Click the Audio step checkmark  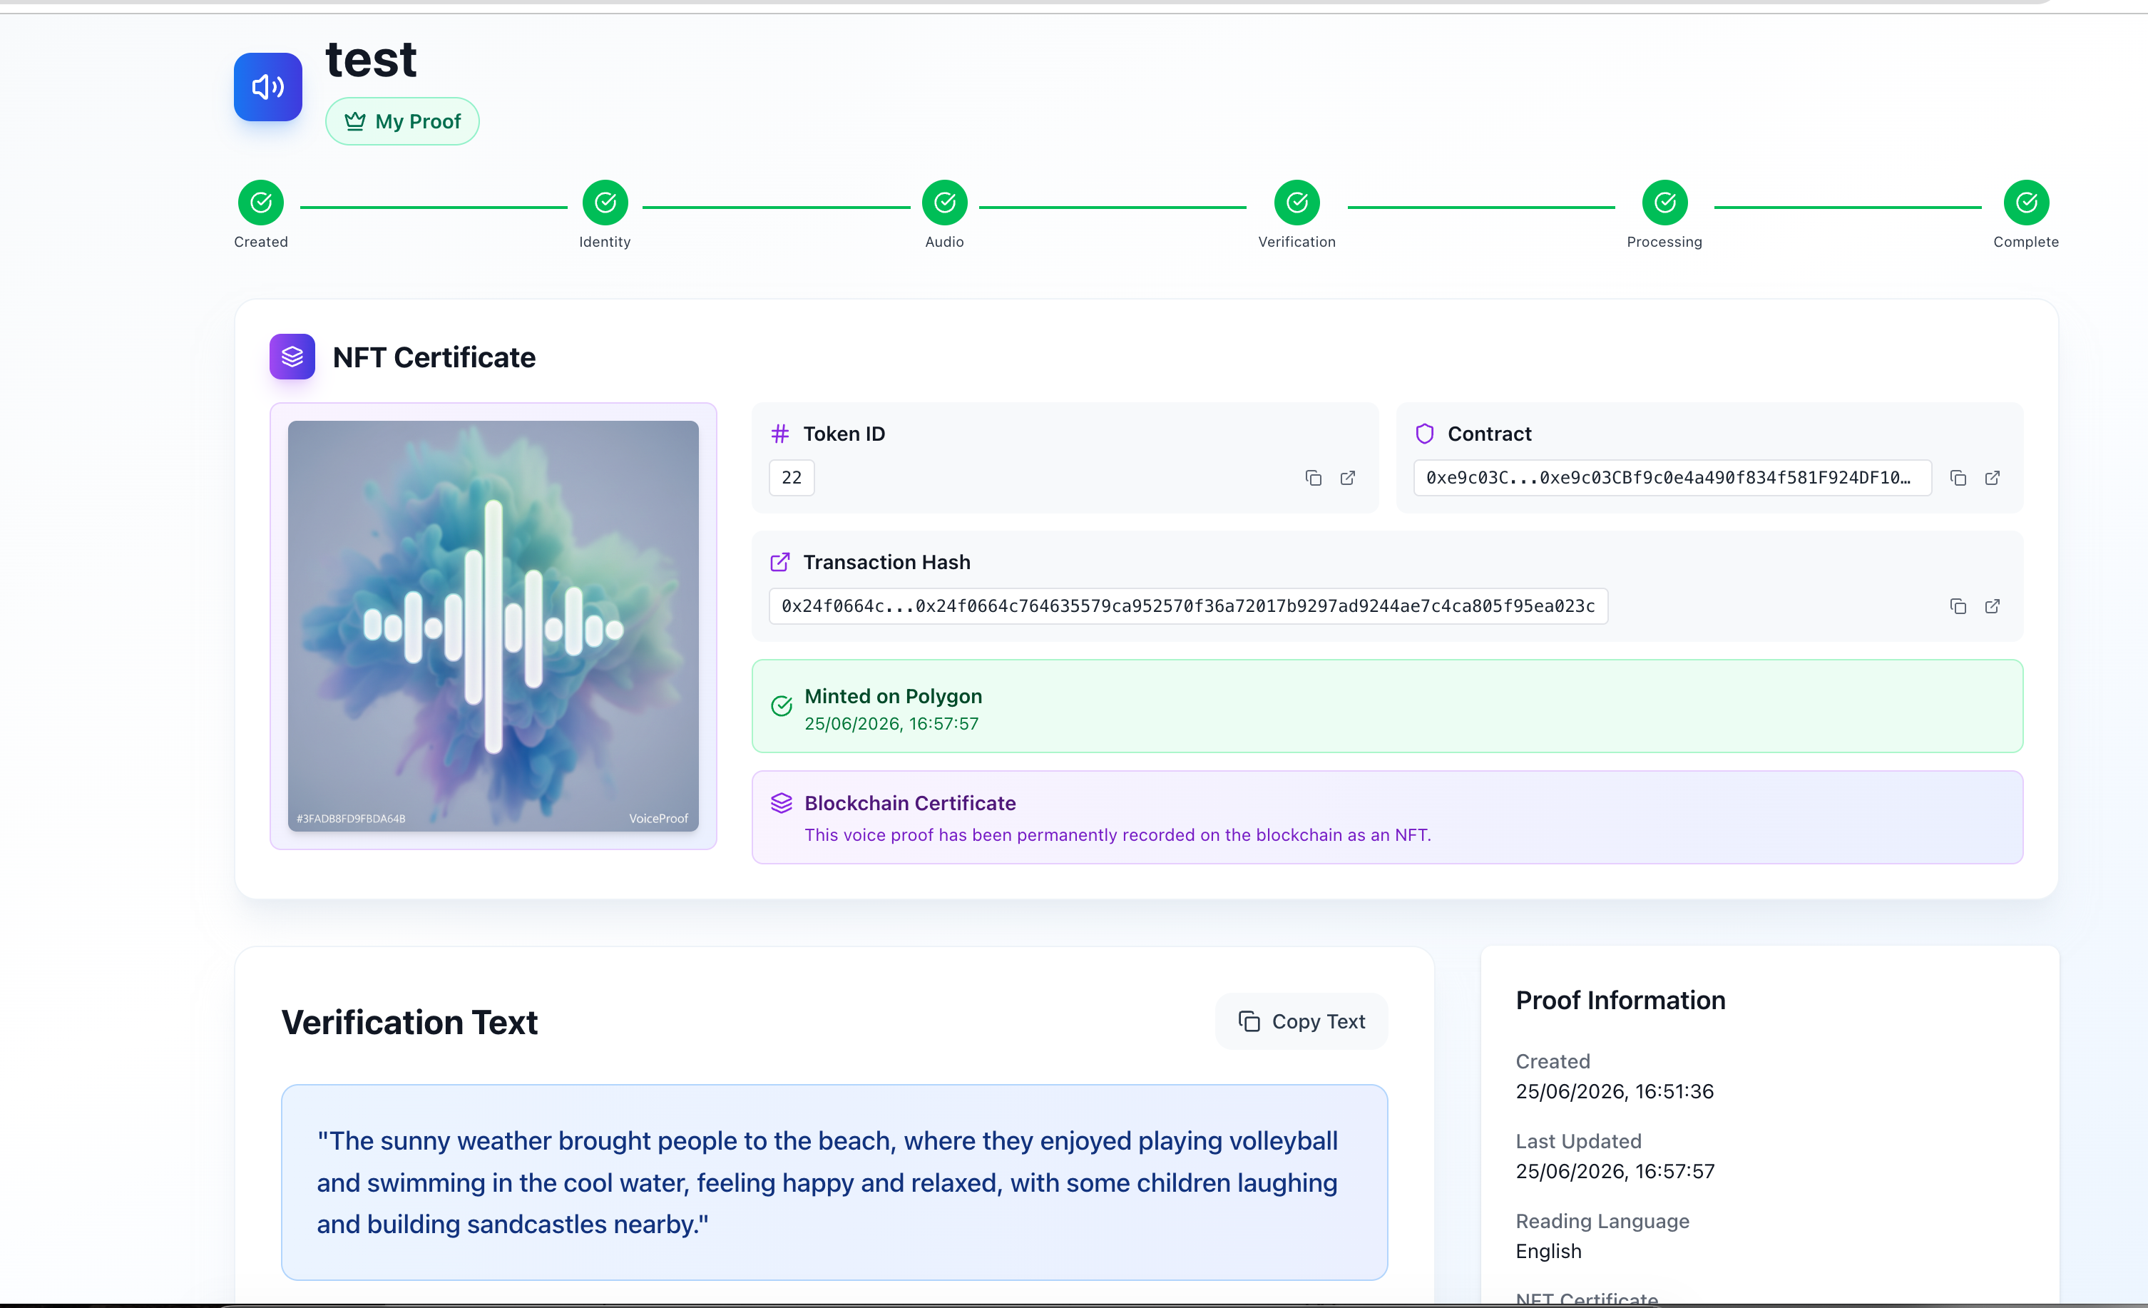[x=945, y=203]
